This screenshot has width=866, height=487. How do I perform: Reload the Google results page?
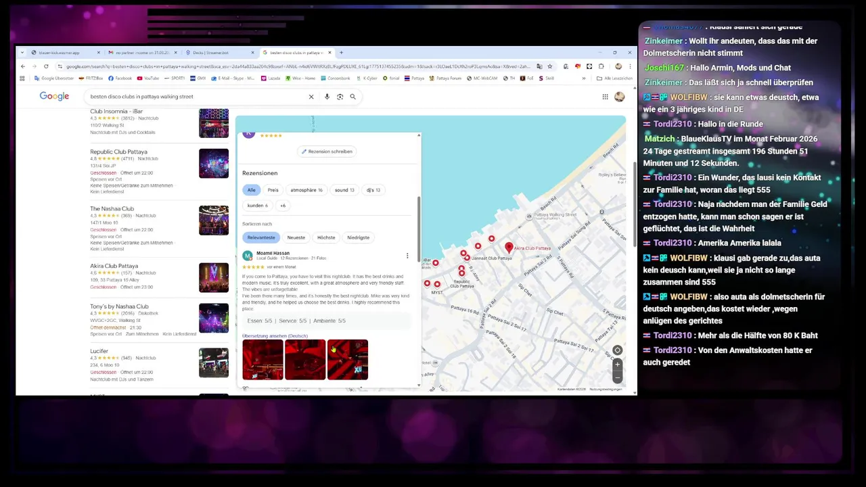[x=46, y=66]
